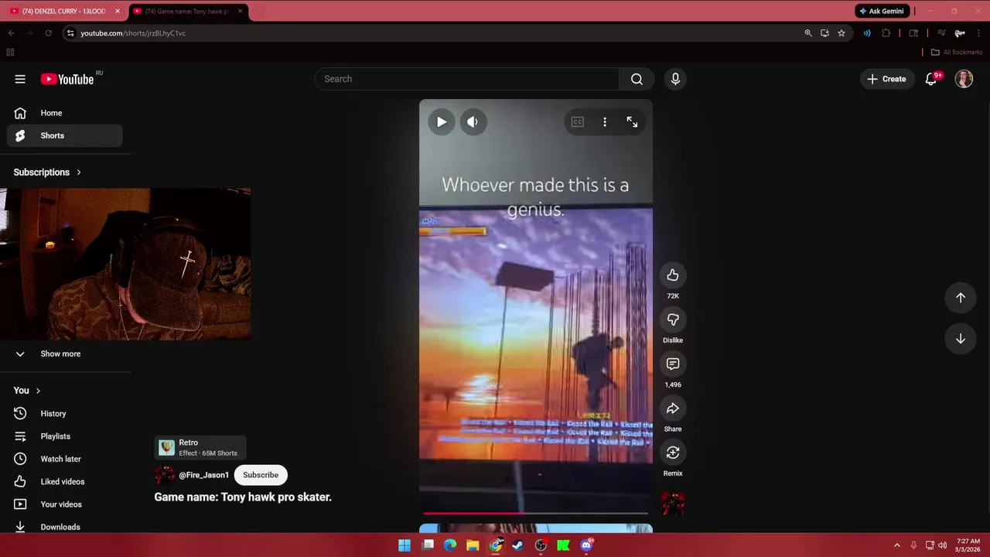The image size is (990, 557).
Task: Open OBS Studio from the taskbar
Action: pyautogui.click(x=541, y=545)
